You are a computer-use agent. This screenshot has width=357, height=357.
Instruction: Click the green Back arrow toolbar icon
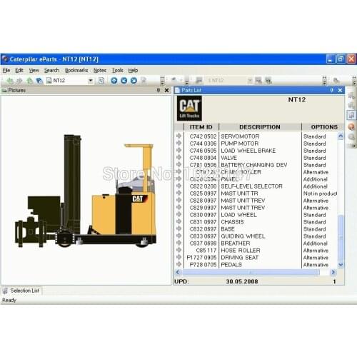tap(10, 81)
